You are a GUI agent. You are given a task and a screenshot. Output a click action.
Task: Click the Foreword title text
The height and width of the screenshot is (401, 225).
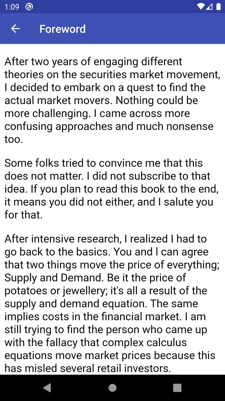(x=62, y=29)
